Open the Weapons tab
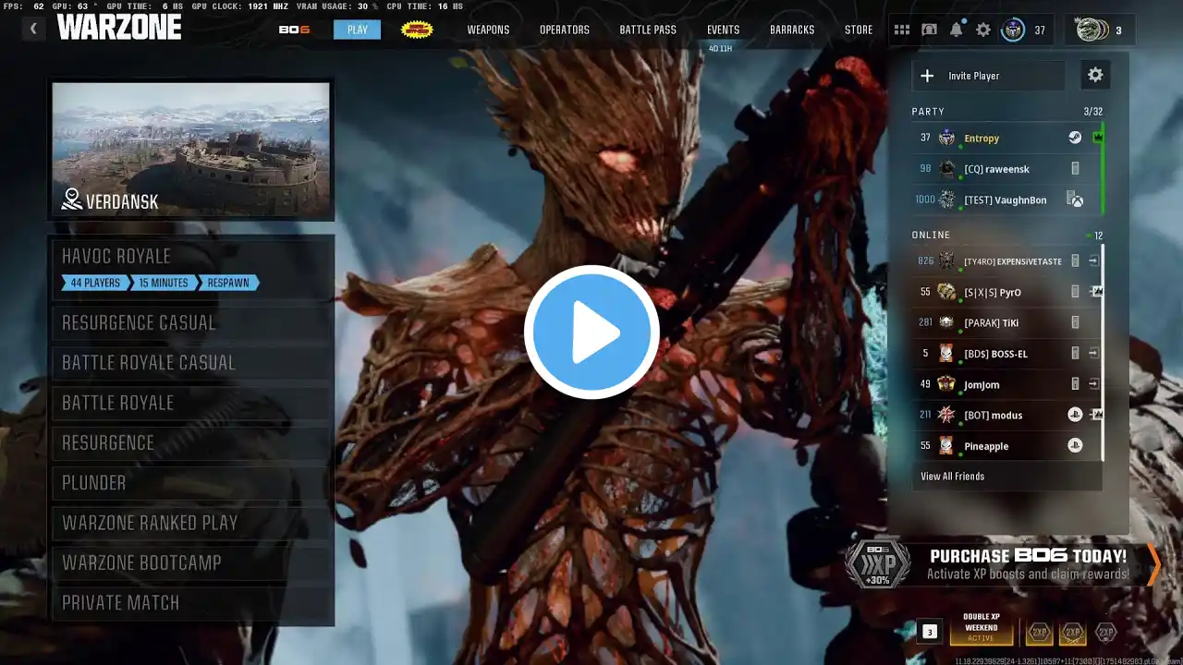The image size is (1183, 665). (488, 30)
